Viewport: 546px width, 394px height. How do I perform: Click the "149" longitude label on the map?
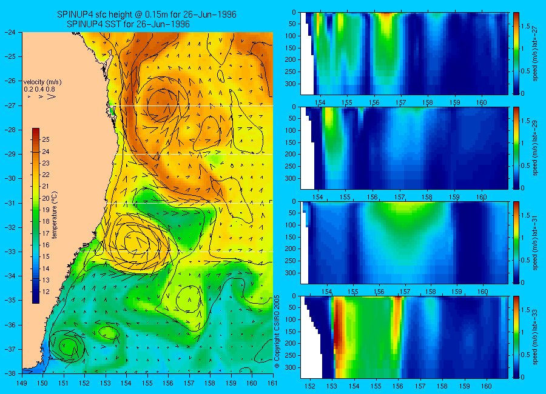tap(22, 383)
